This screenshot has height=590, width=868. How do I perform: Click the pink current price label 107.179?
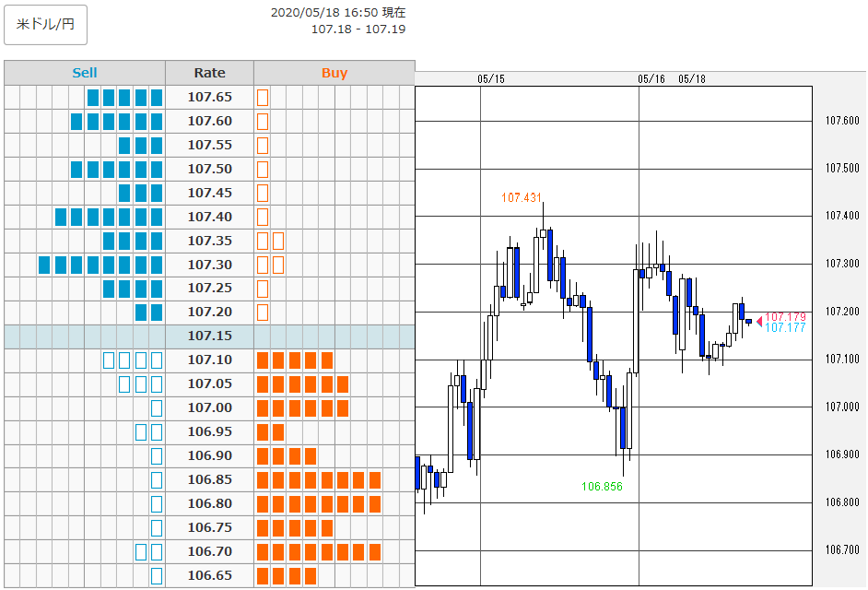tap(785, 317)
